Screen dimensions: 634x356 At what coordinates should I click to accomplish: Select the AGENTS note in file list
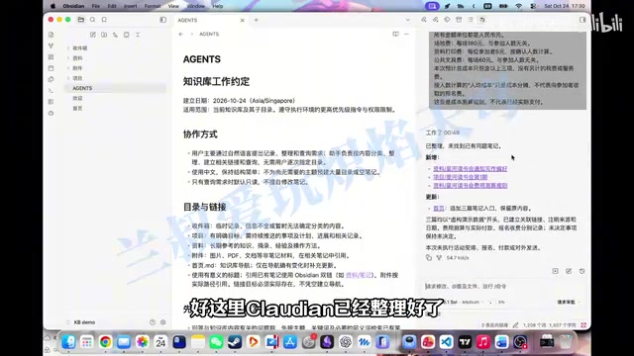[x=115, y=88]
